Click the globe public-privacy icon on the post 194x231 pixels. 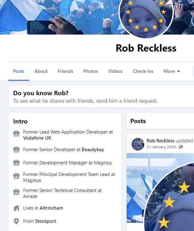(181, 147)
